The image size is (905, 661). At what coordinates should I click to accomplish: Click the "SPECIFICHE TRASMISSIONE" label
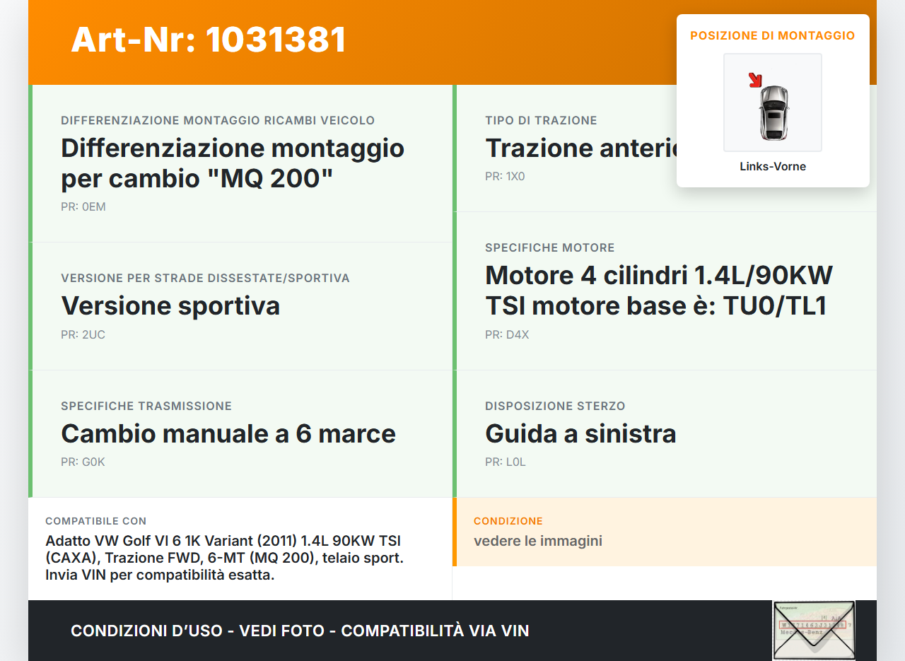pyautogui.click(x=146, y=406)
